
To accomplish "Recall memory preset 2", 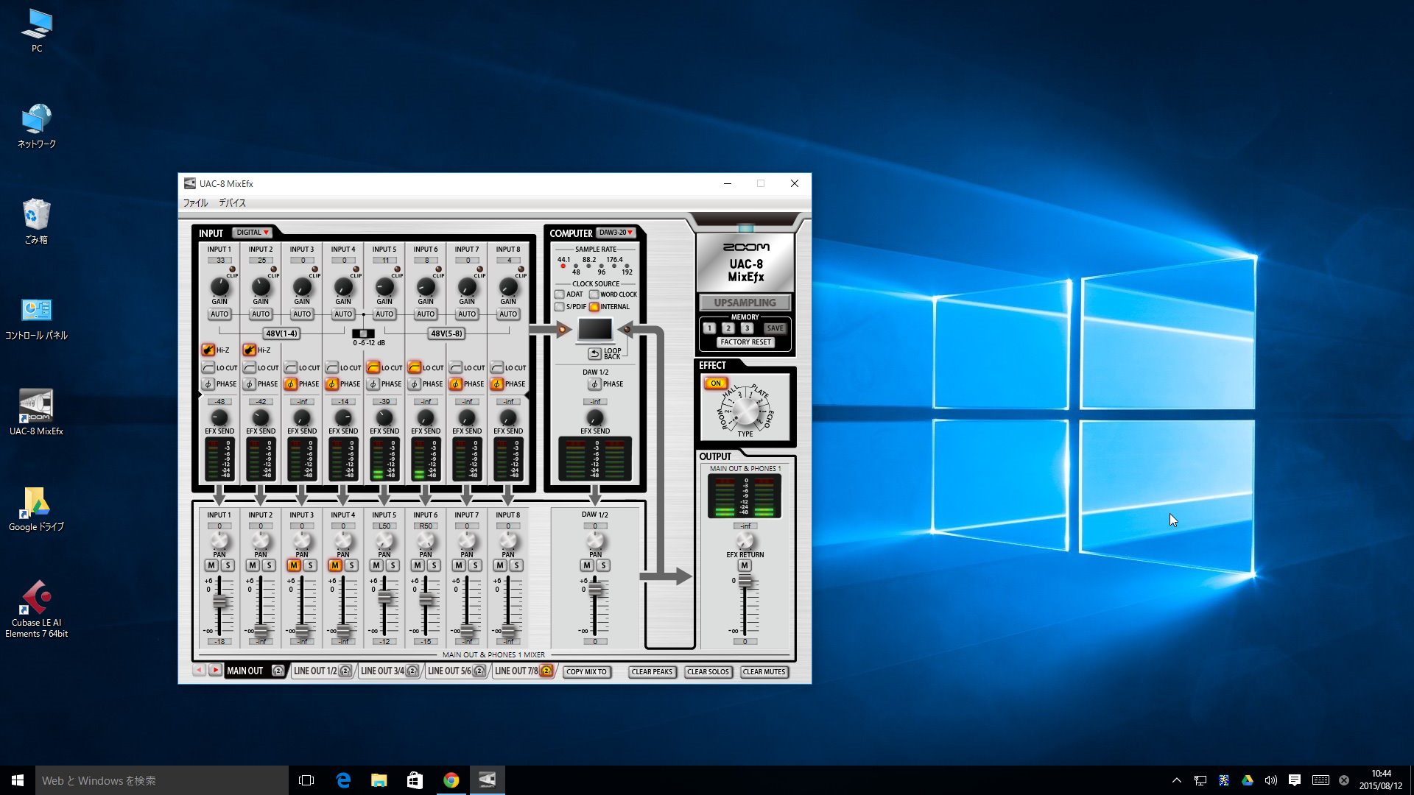I will (x=728, y=328).
